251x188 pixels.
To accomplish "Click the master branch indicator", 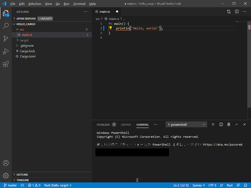I will [10, 185].
